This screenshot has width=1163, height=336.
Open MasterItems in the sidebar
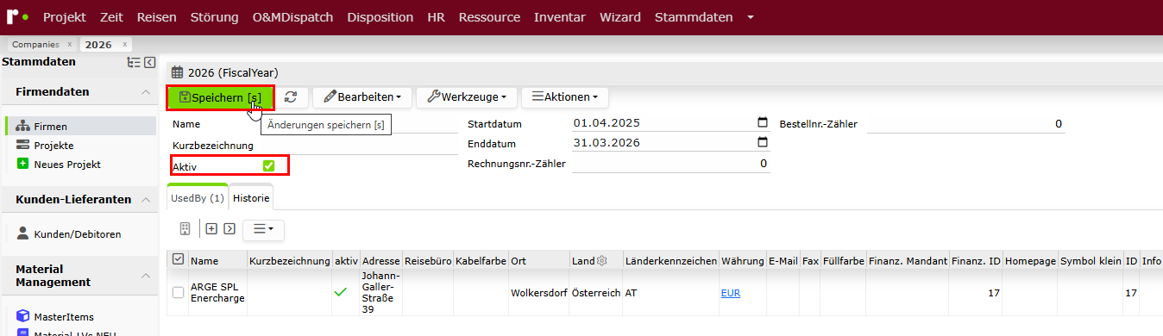64,317
